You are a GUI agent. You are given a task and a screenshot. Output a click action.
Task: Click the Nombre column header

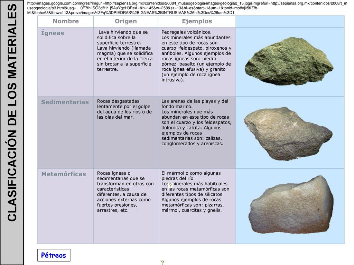(66, 21)
